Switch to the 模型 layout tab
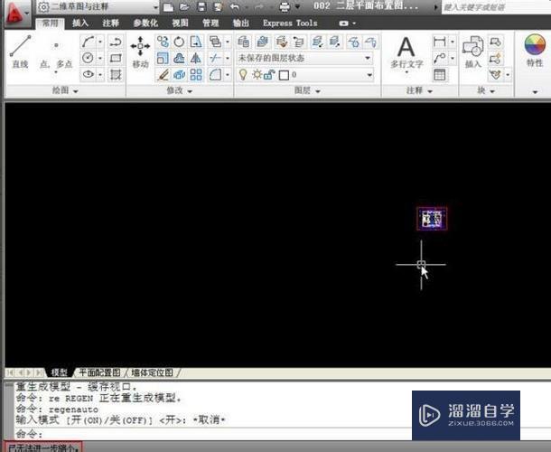 60,372
